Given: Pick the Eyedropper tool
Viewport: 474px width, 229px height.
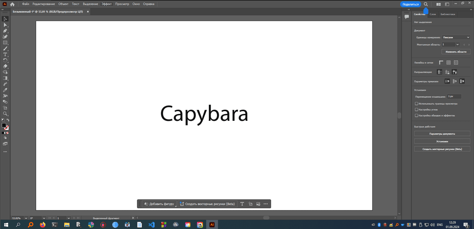Looking at the screenshot, I should tap(5, 90).
